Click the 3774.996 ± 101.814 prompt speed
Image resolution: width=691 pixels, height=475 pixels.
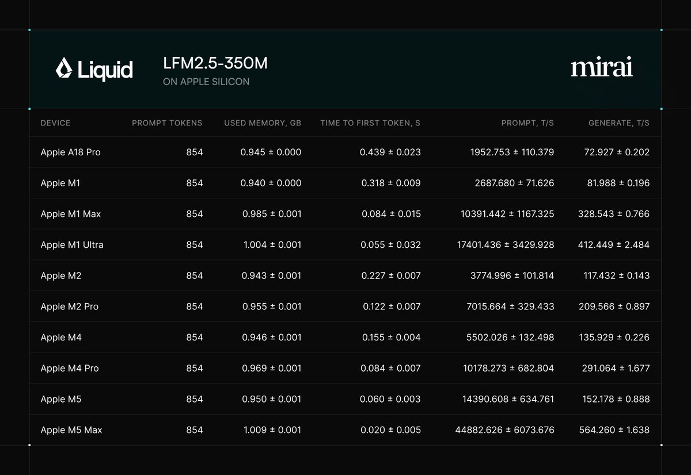point(512,275)
